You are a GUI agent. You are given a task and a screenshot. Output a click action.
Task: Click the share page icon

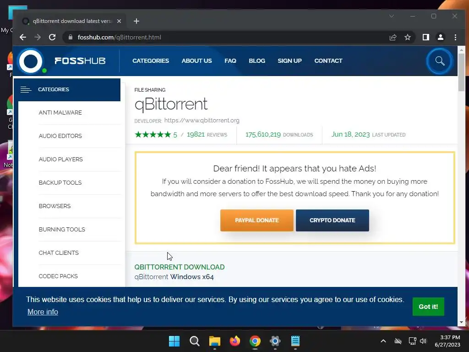point(393,37)
